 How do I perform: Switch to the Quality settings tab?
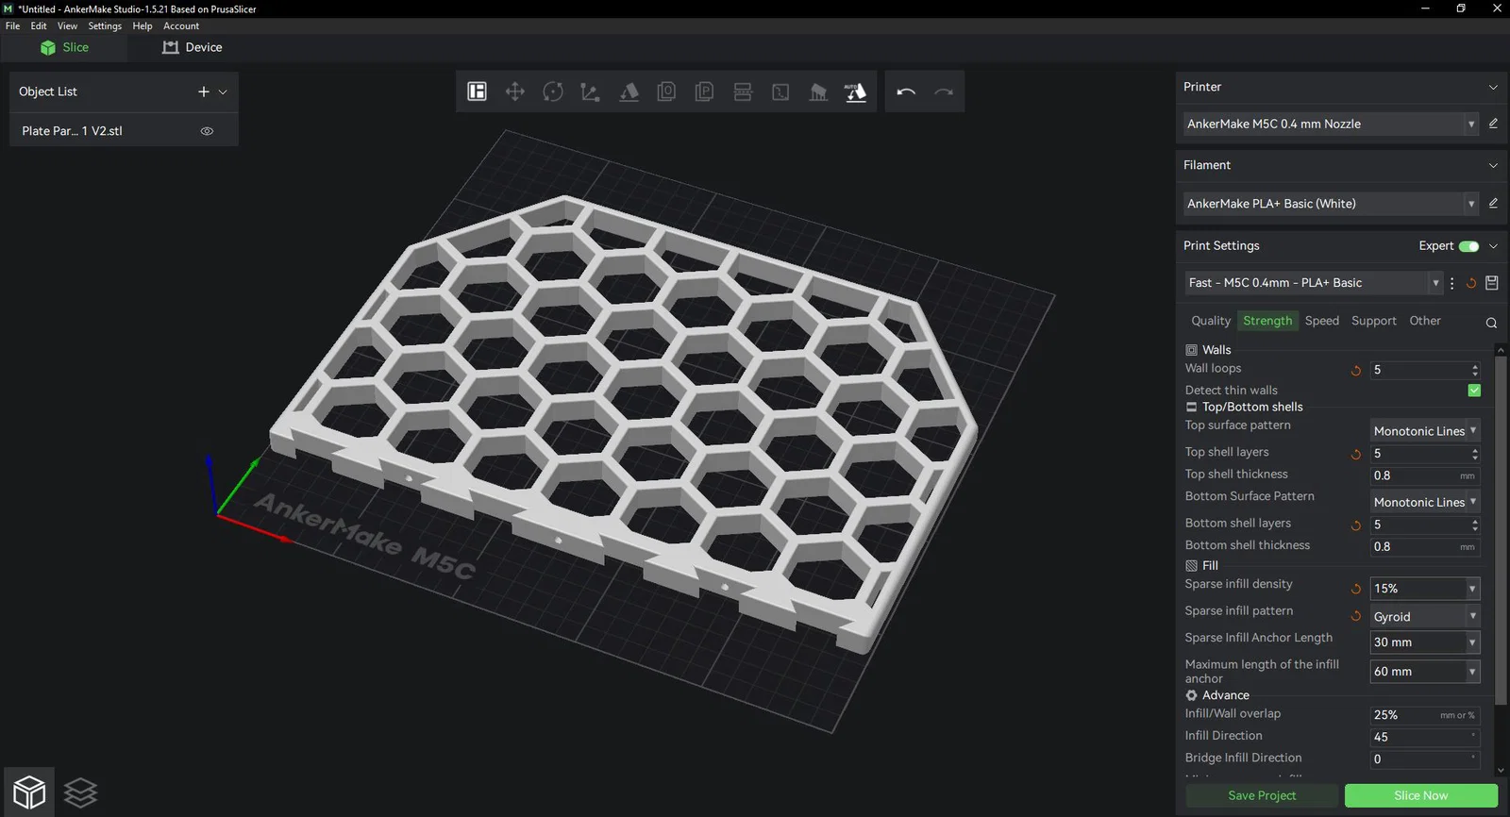1211,321
